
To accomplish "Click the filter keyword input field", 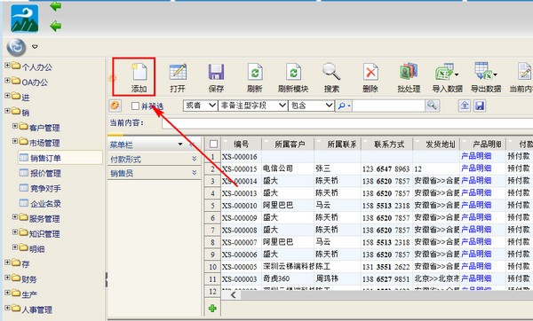I will point(388,106).
